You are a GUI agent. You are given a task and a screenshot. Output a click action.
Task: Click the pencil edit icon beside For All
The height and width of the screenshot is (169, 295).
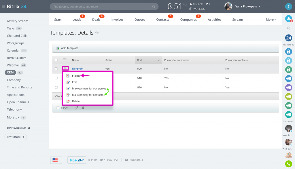(x=76, y=108)
